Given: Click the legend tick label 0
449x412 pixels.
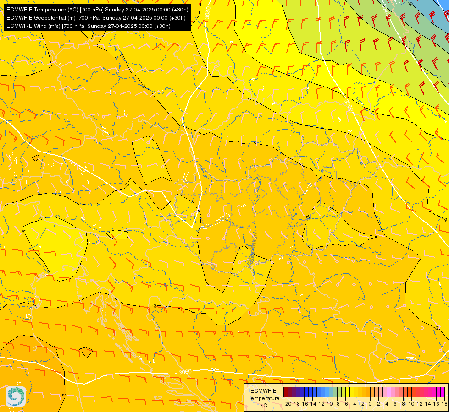Looking at the screenshot, I should pyautogui.click(x=370, y=404).
